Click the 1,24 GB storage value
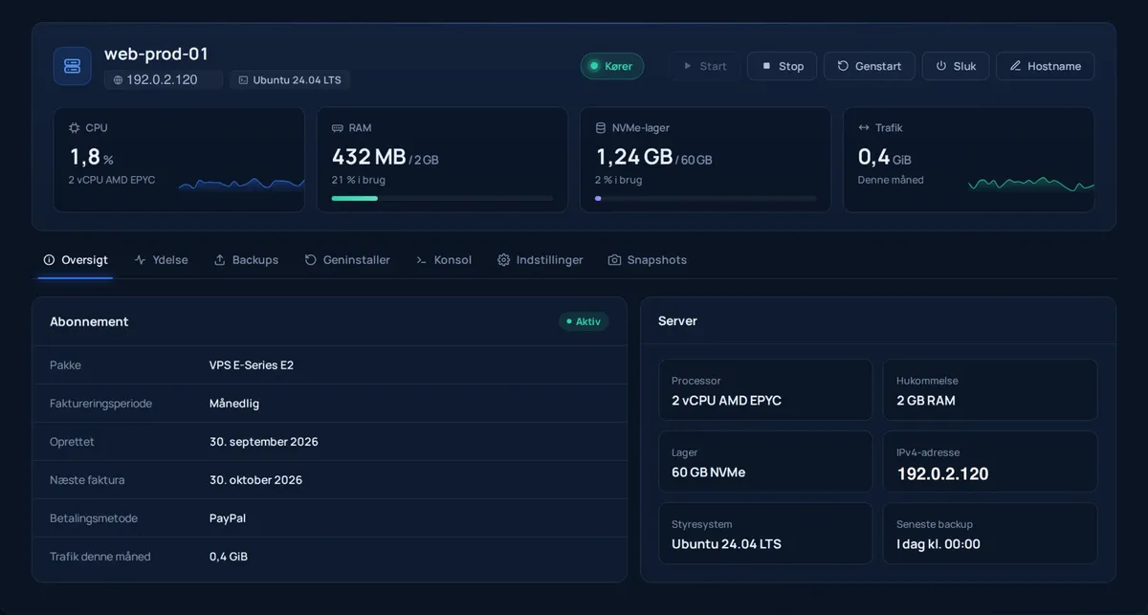 click(x=634, y=157)
